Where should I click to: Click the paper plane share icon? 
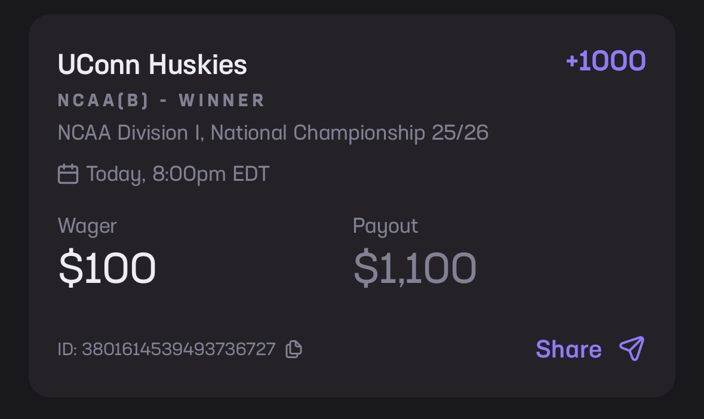[631, 349]
